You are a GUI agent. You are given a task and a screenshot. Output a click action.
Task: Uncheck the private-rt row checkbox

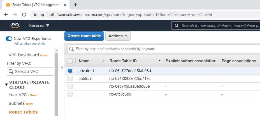click(x=70, y=71)
